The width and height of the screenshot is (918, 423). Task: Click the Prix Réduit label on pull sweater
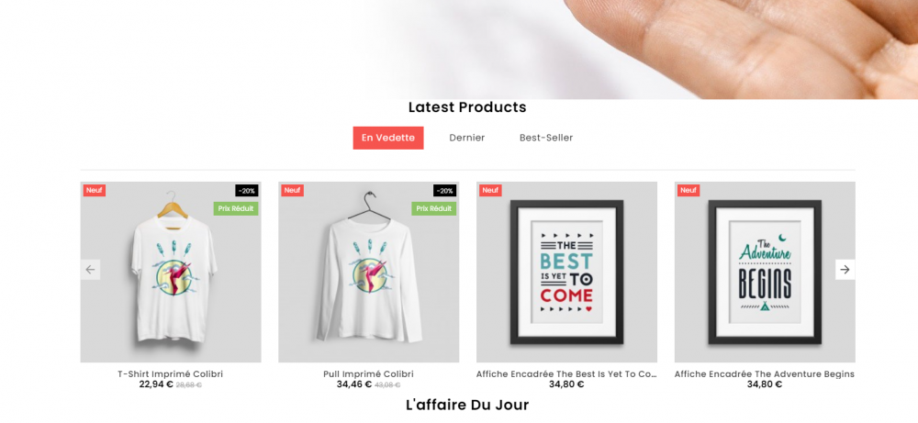point(434,209)
